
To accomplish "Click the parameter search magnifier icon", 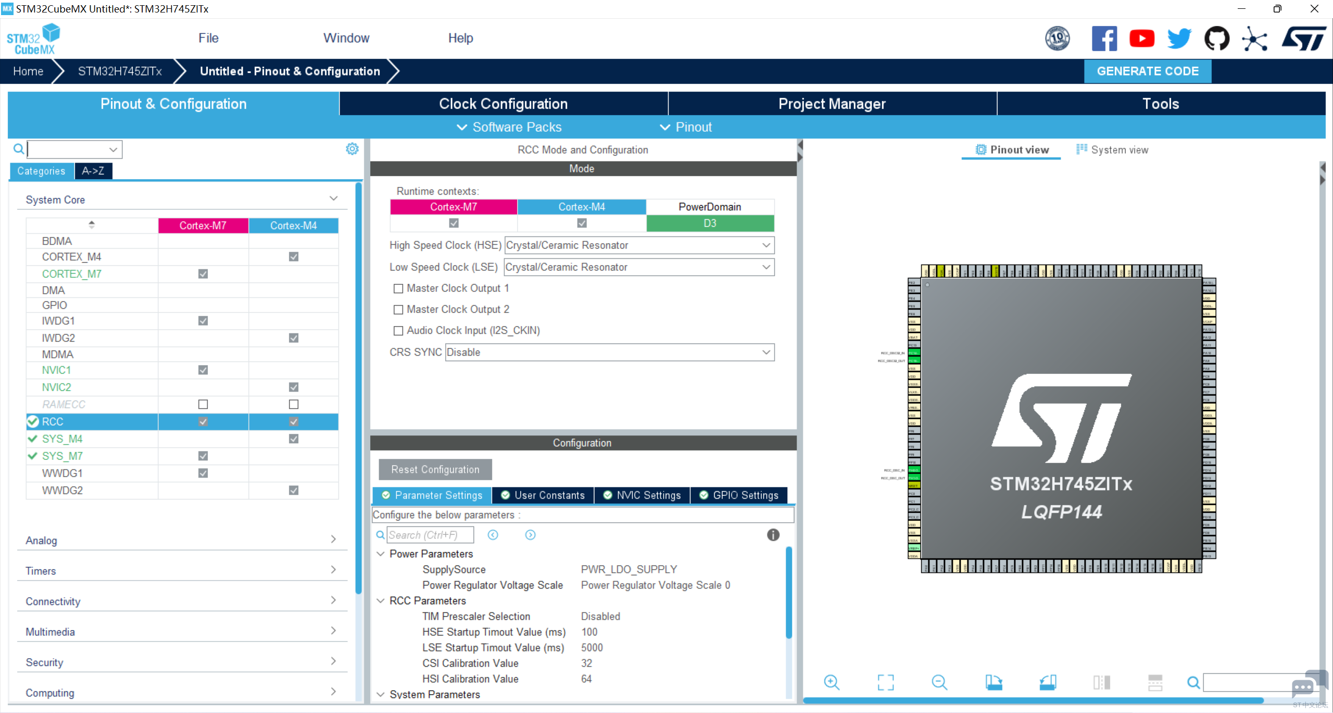I will point(381,535).
